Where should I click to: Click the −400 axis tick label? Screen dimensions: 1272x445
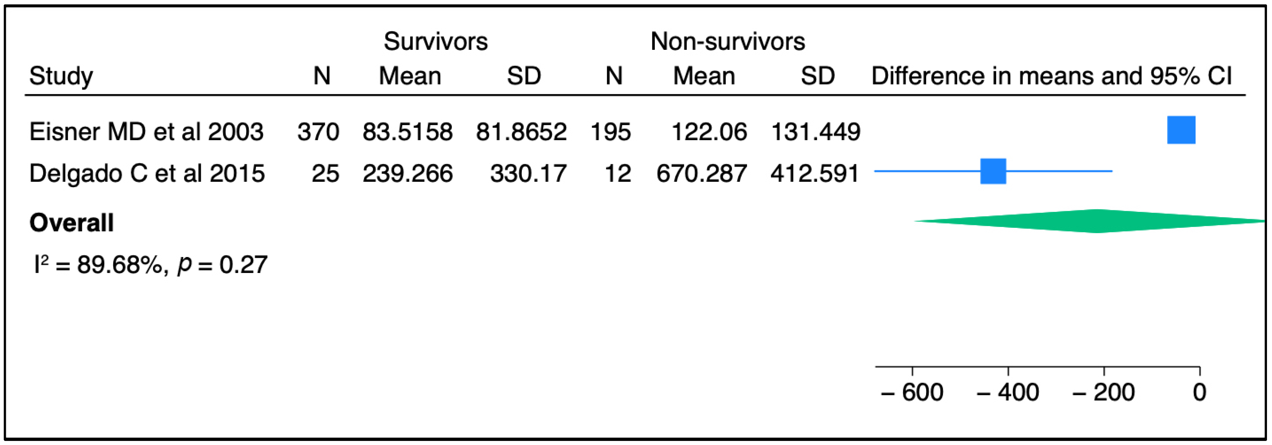pyautogui.click(x=1007, y=393)
